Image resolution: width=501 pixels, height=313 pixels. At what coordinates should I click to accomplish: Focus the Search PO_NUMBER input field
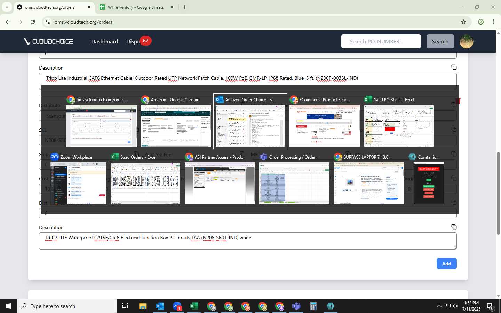coord(381,41)
